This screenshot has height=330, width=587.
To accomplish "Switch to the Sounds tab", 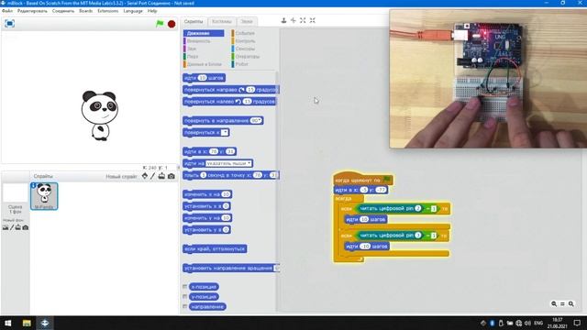I will 247,22.
